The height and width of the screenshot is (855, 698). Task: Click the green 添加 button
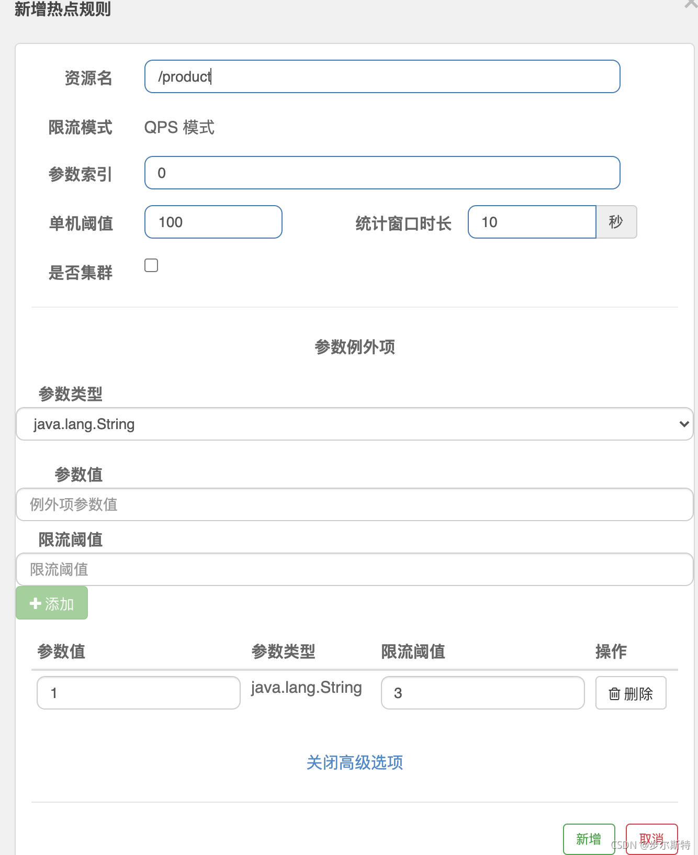(52, 603)
